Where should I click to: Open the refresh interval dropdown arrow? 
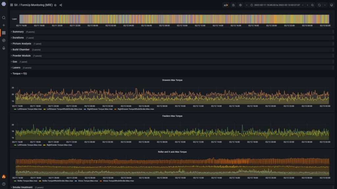click(325, 5)
